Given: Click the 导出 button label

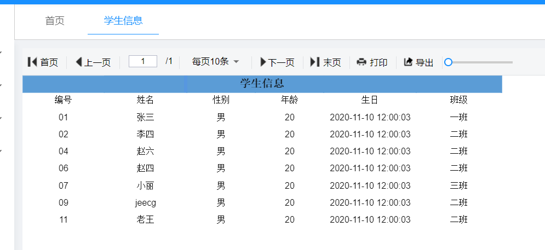Looking at the screenshot, I should (424, 62).
